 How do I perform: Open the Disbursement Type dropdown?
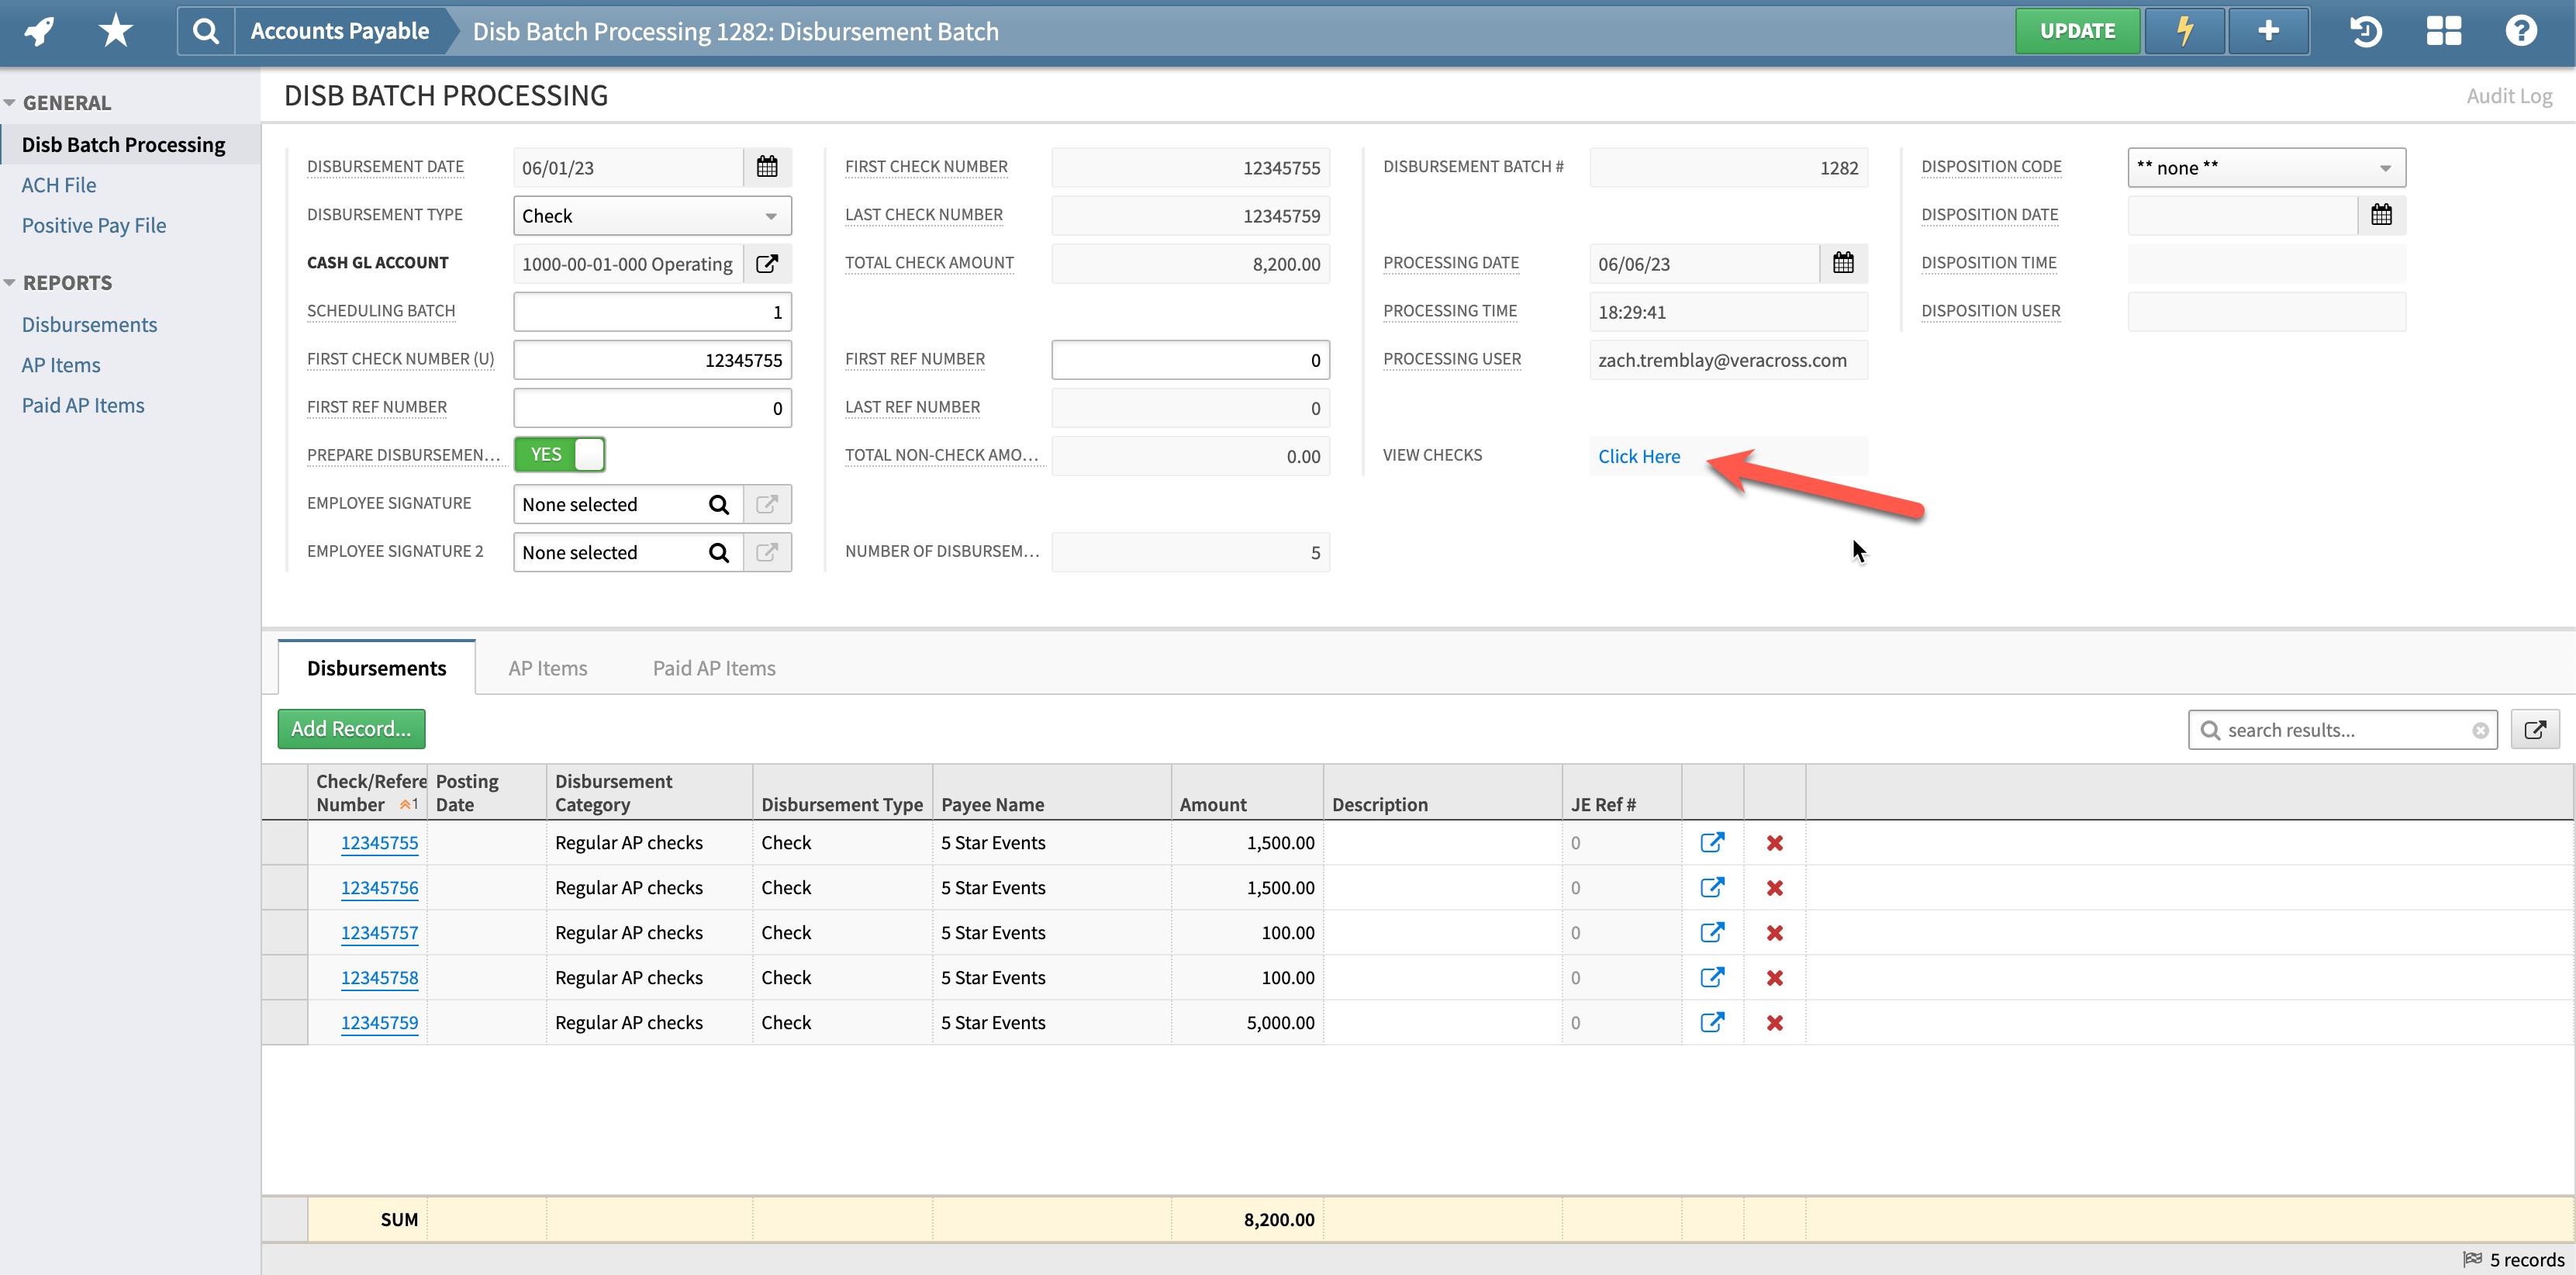click(652, 216)
